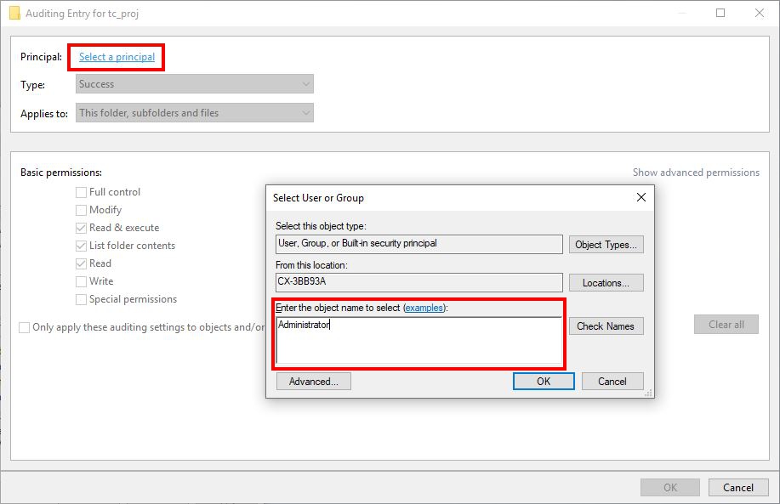The width and height of the screenshot is (780, 504).
Task: Click the location field CX-3BB93A
Action: tap(418, 282)
